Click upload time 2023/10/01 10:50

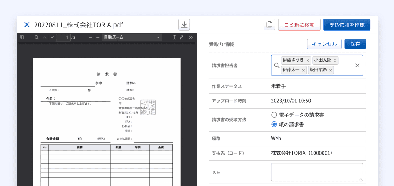coord(291,101)
